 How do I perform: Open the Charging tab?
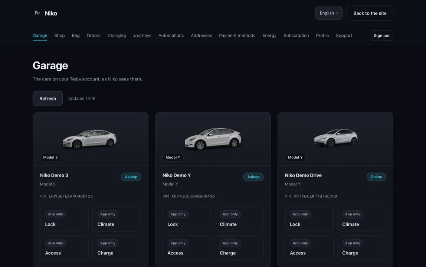(x=117, y=36)
